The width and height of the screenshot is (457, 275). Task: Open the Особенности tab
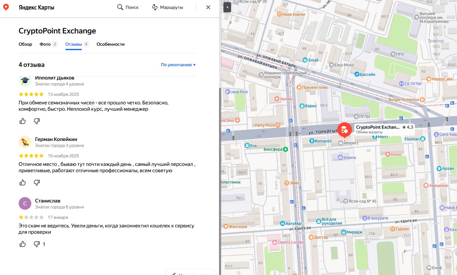coord(111,44)
